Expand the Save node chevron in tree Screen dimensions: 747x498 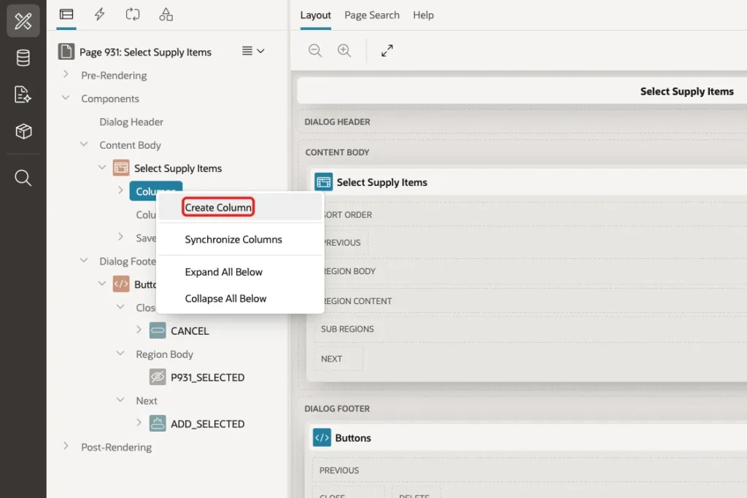tap(120, 237)
